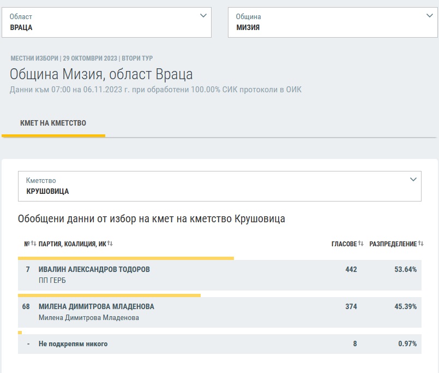Sort results by ГЛАСОВЕ arrows icon
Image resolution: width=439 pixels, height=373 pixels.
(361, 244)
